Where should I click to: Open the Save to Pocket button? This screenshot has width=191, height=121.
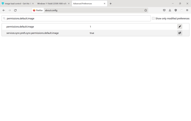[x=164, y=10]
